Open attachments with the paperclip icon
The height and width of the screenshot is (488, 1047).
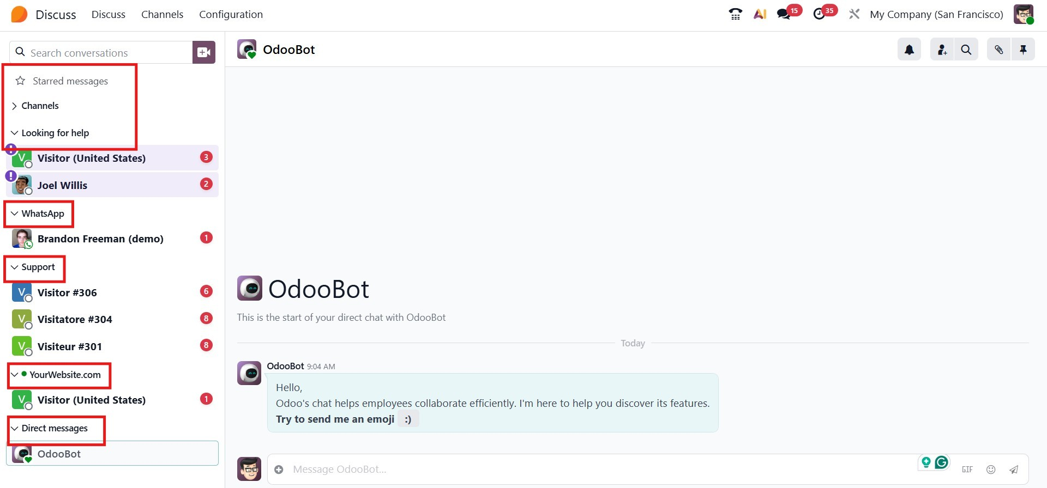click(x=998, y=50)
